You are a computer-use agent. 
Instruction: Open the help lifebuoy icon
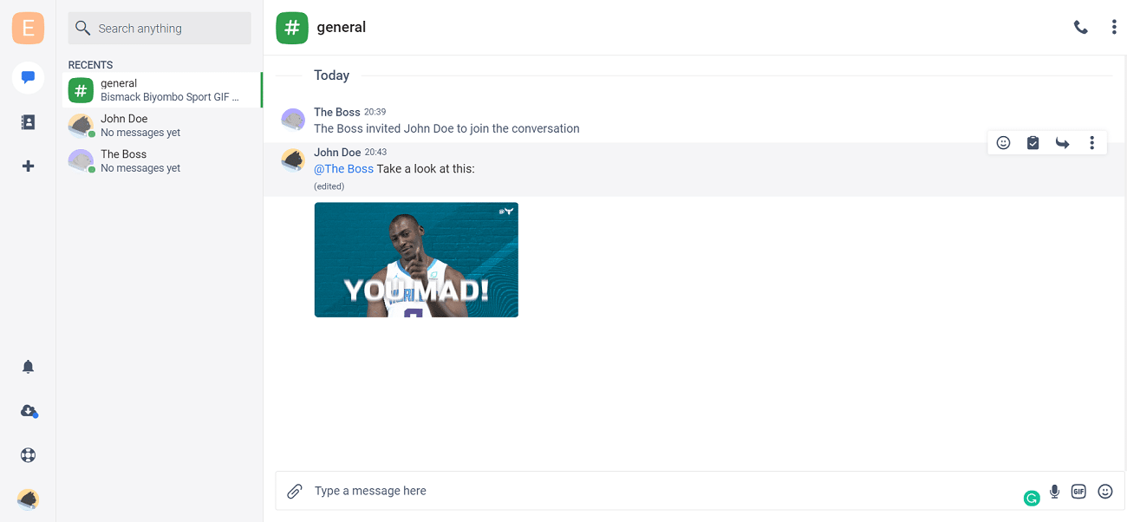[28, 455]
